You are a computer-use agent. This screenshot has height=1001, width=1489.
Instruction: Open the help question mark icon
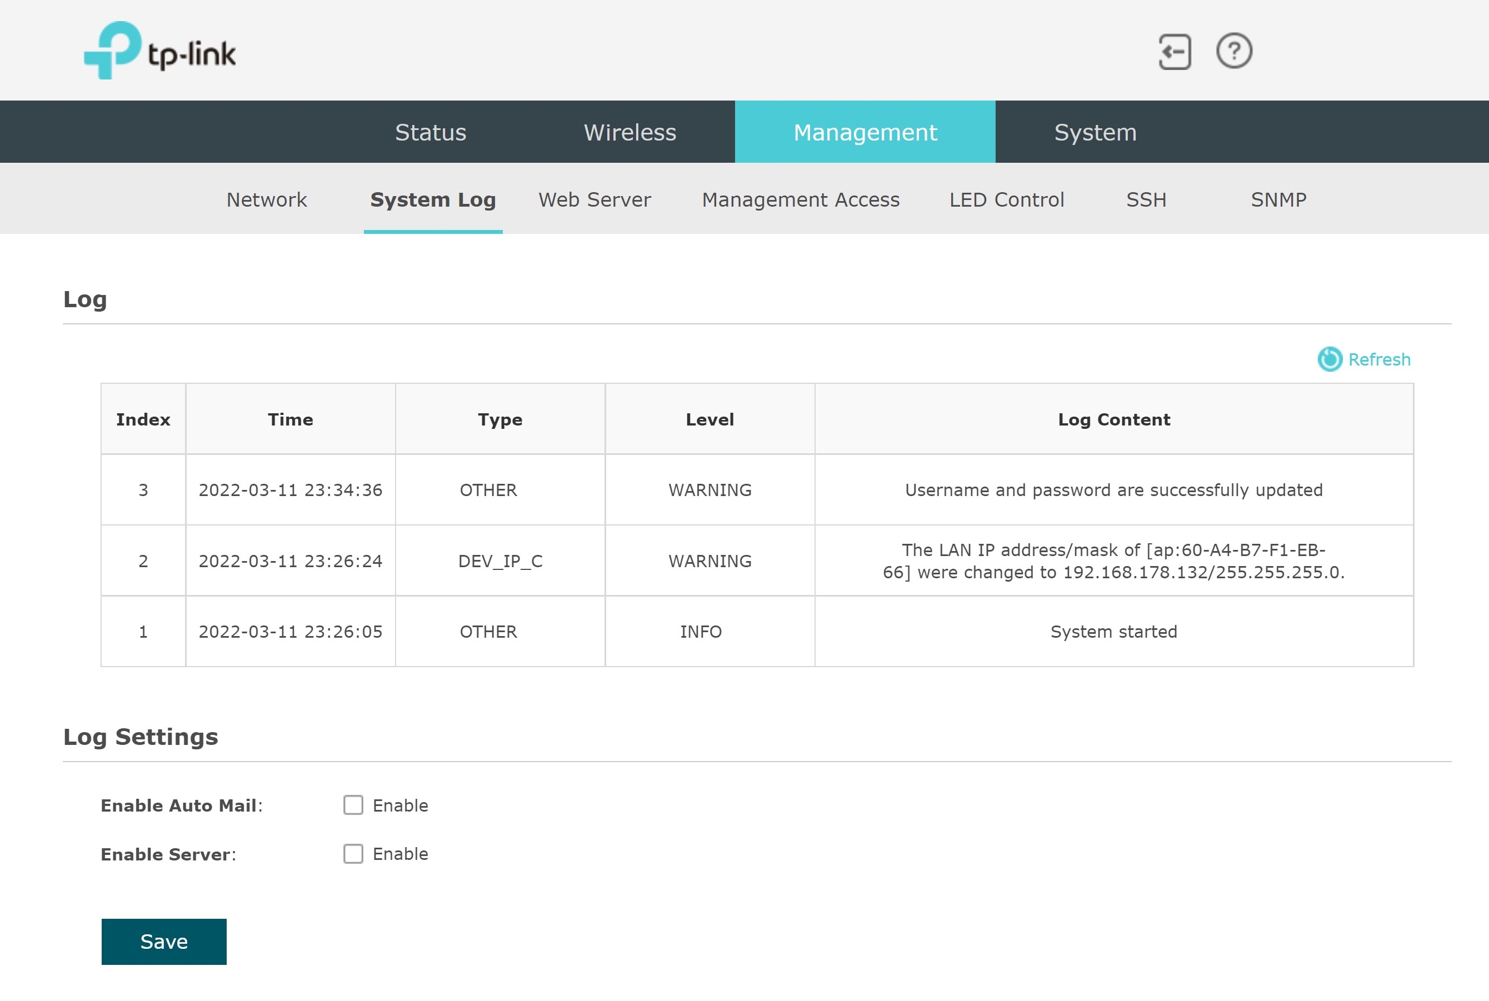[1233, 51]
